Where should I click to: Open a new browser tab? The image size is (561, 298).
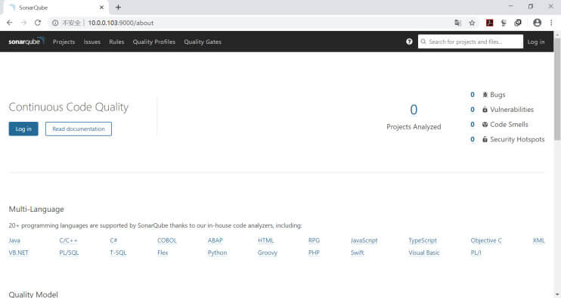point(118,7)
